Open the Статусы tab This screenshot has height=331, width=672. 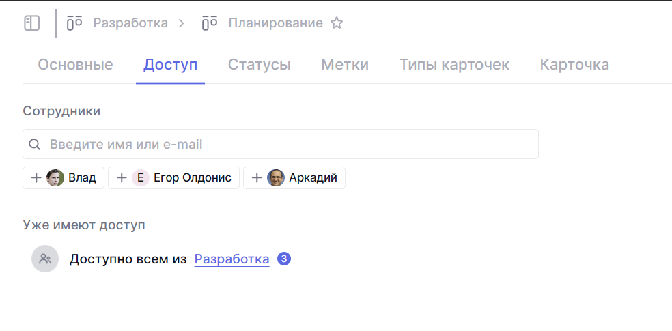coord(259,65)
